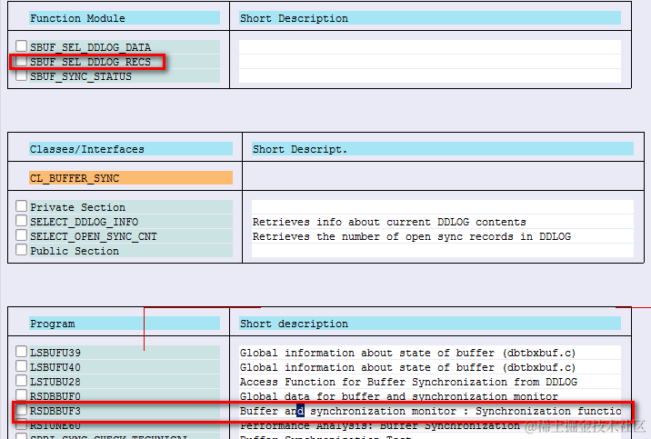Screen dimensions: 651x439
Task: Select program name LSTUBU28
Action: [55, 382]
